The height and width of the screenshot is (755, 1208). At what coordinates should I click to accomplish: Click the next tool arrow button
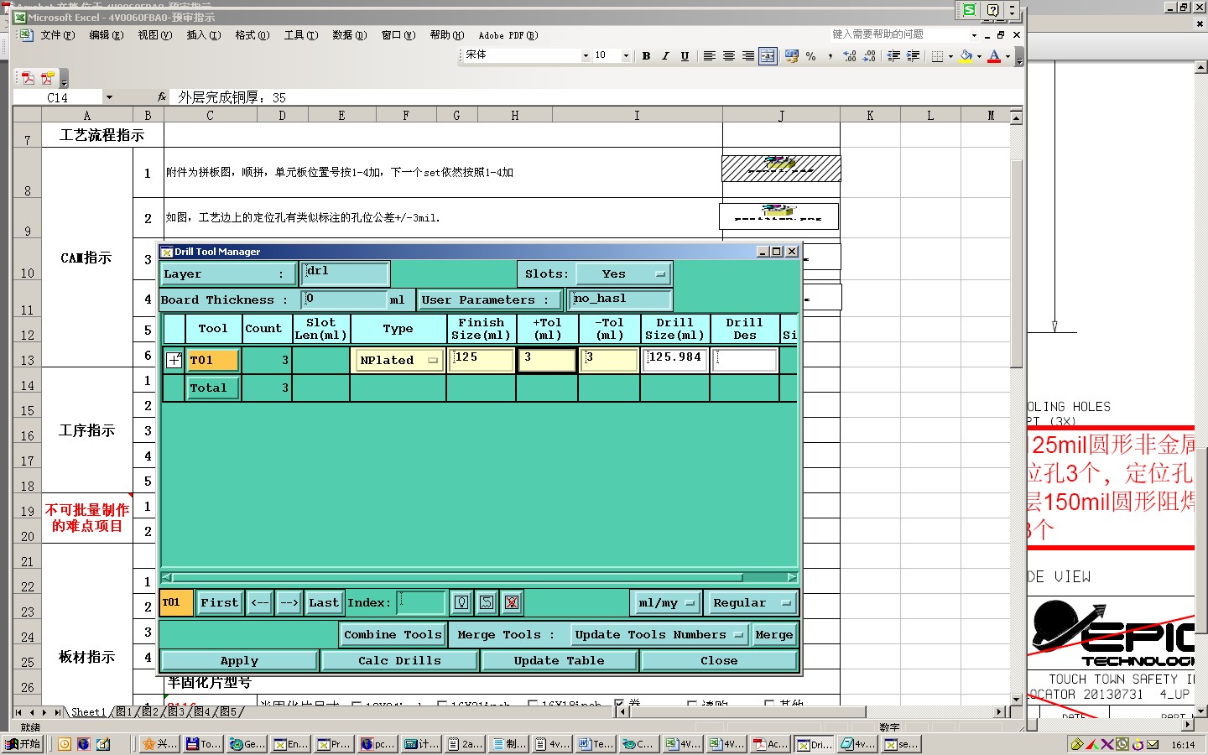[289, 602]
